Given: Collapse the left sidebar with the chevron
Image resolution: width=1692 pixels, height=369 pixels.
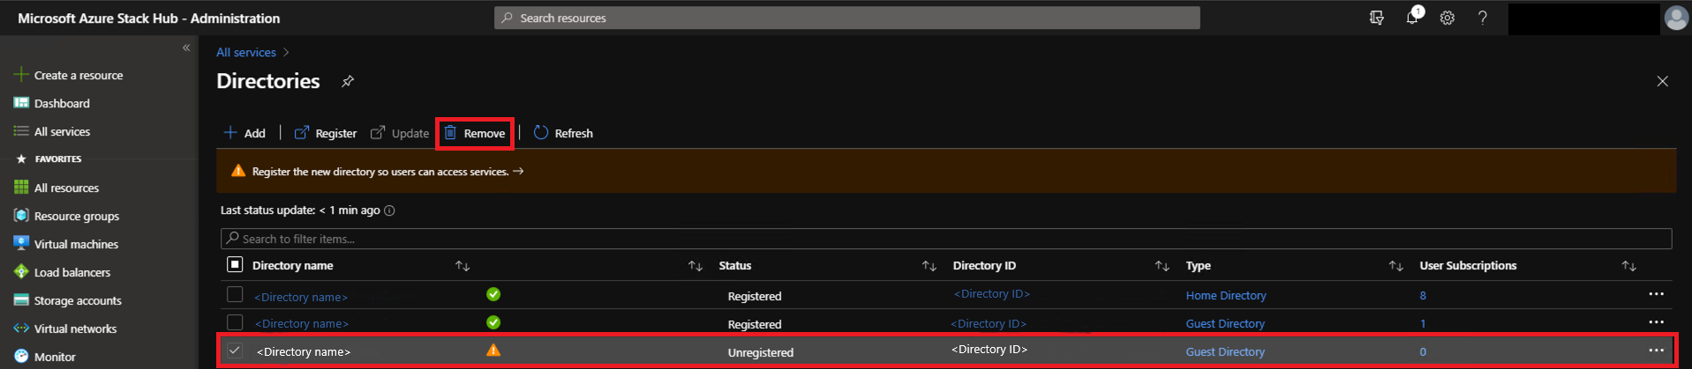Looking at the screenshot, I should pos(186,48).
